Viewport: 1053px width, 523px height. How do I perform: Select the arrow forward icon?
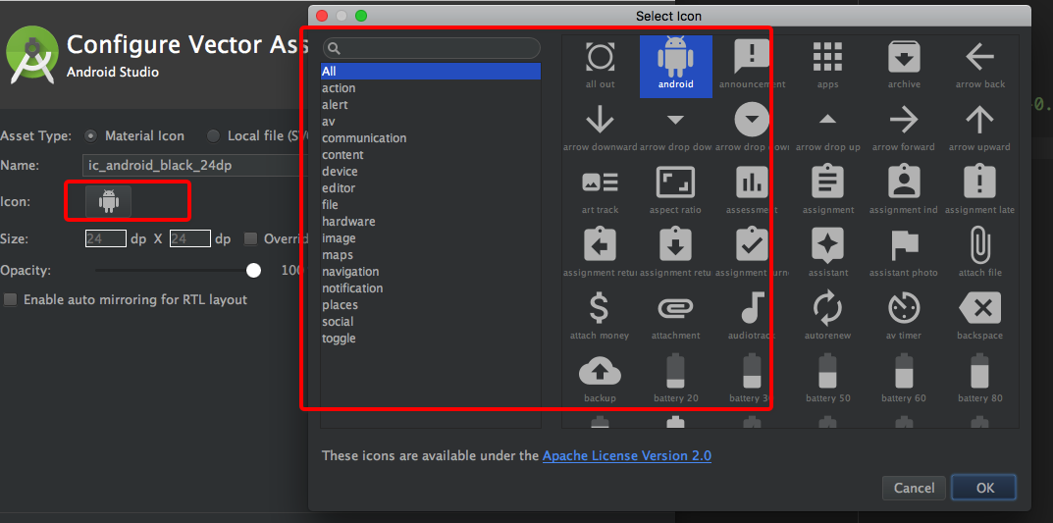904,120
